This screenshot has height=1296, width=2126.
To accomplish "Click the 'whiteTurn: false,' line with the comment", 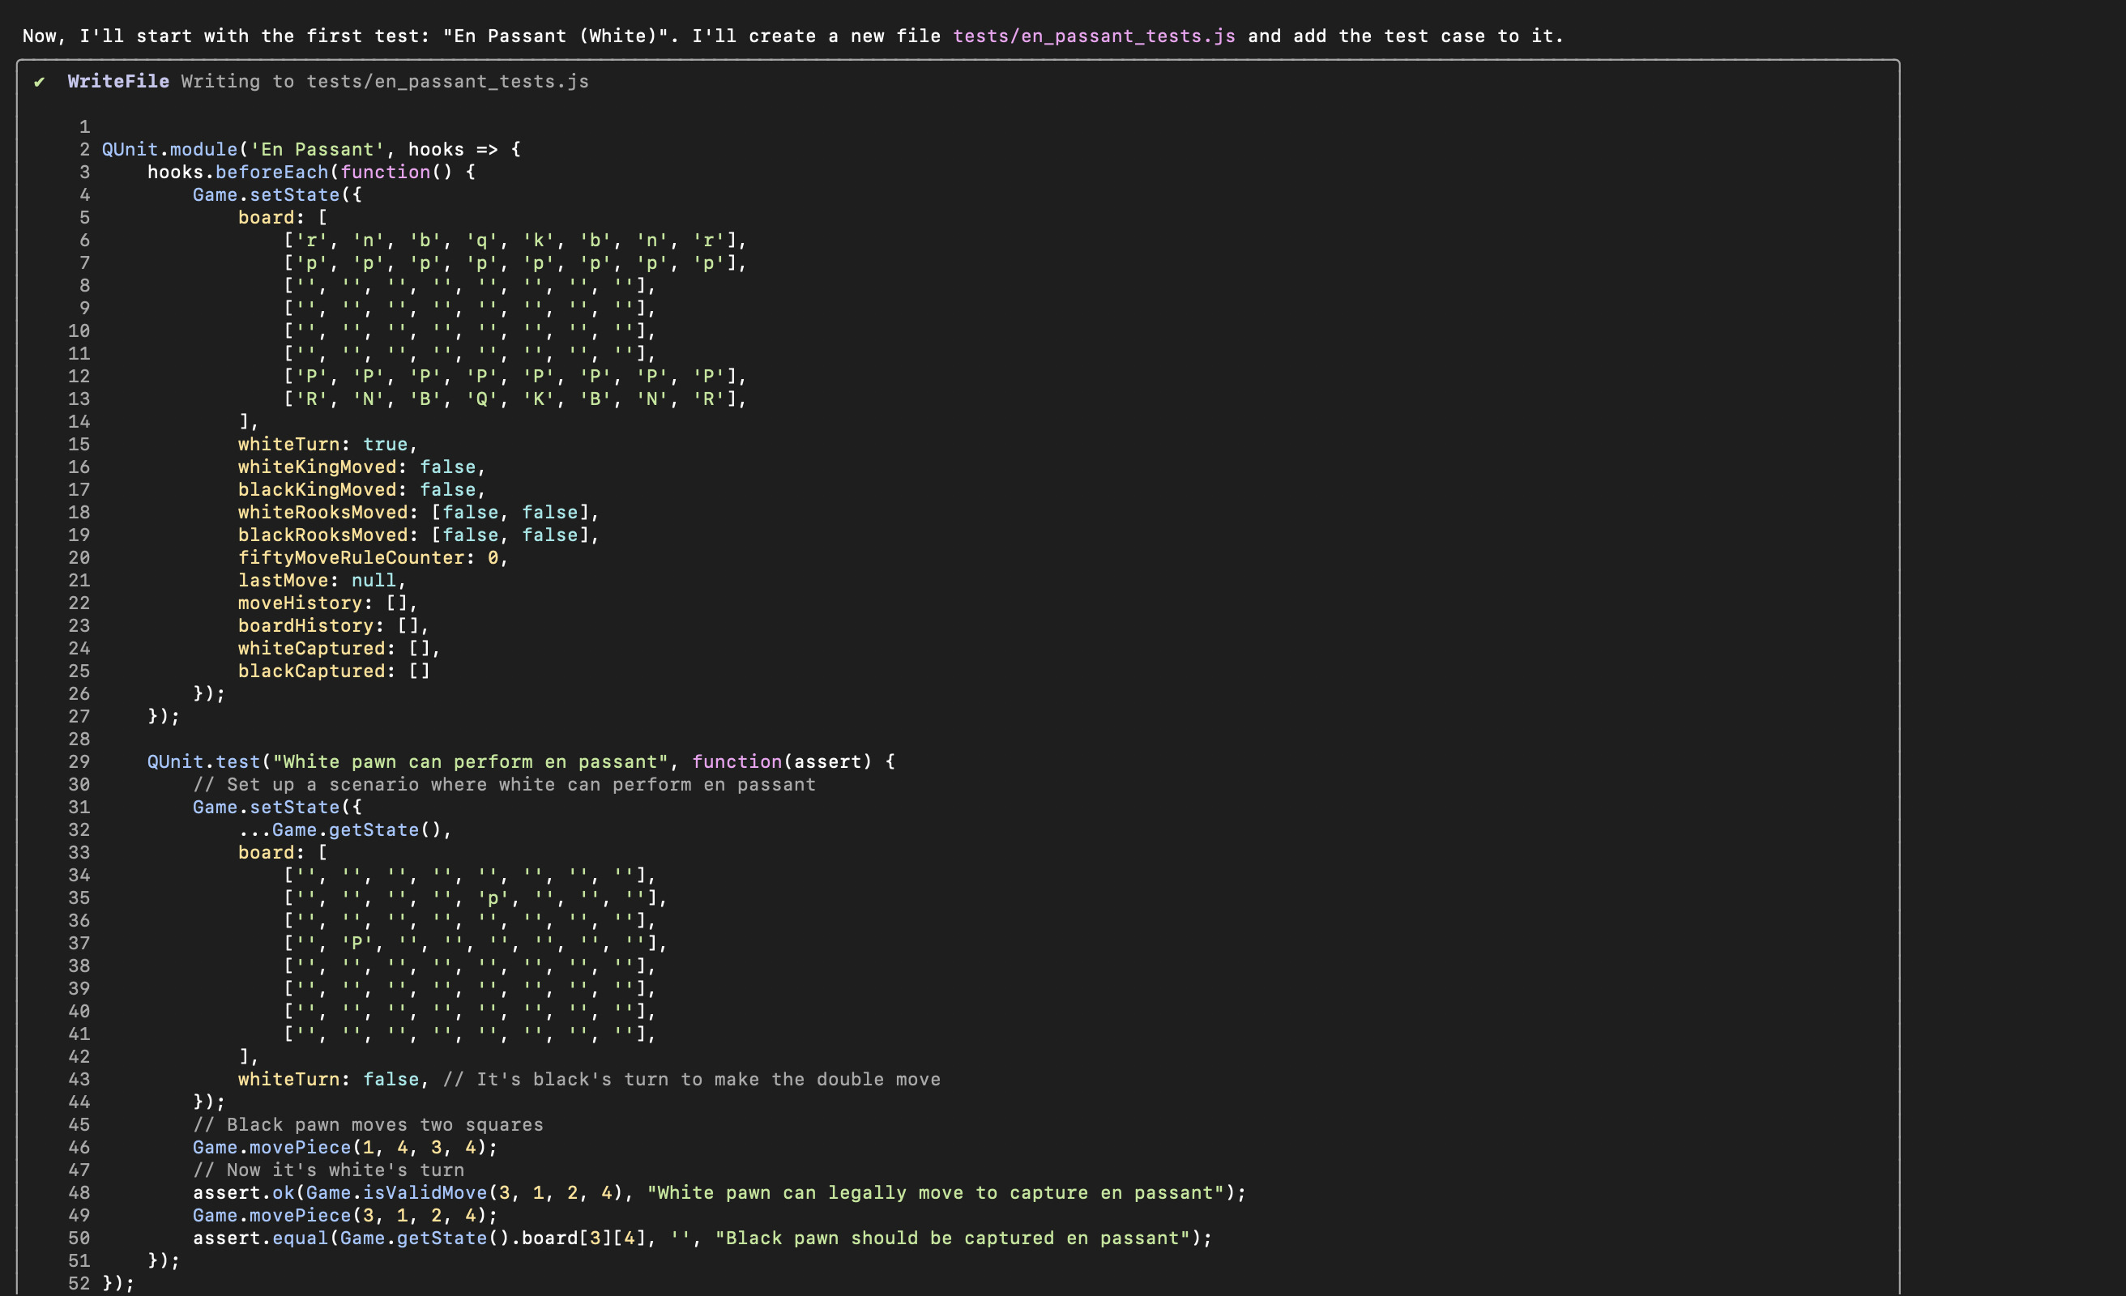I will coord(589,1080).
